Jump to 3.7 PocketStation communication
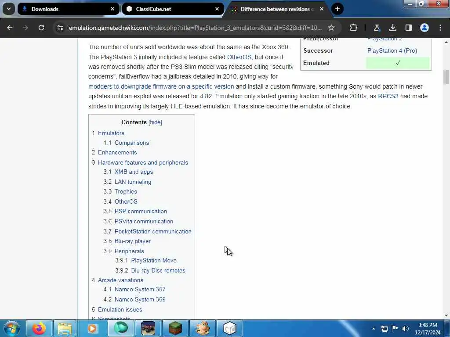The image size is (450, 337). pos(148,231)
